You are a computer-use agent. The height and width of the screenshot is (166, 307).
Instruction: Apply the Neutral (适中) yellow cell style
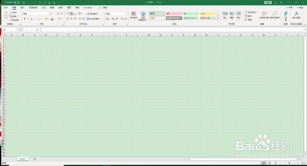(208, 14)
